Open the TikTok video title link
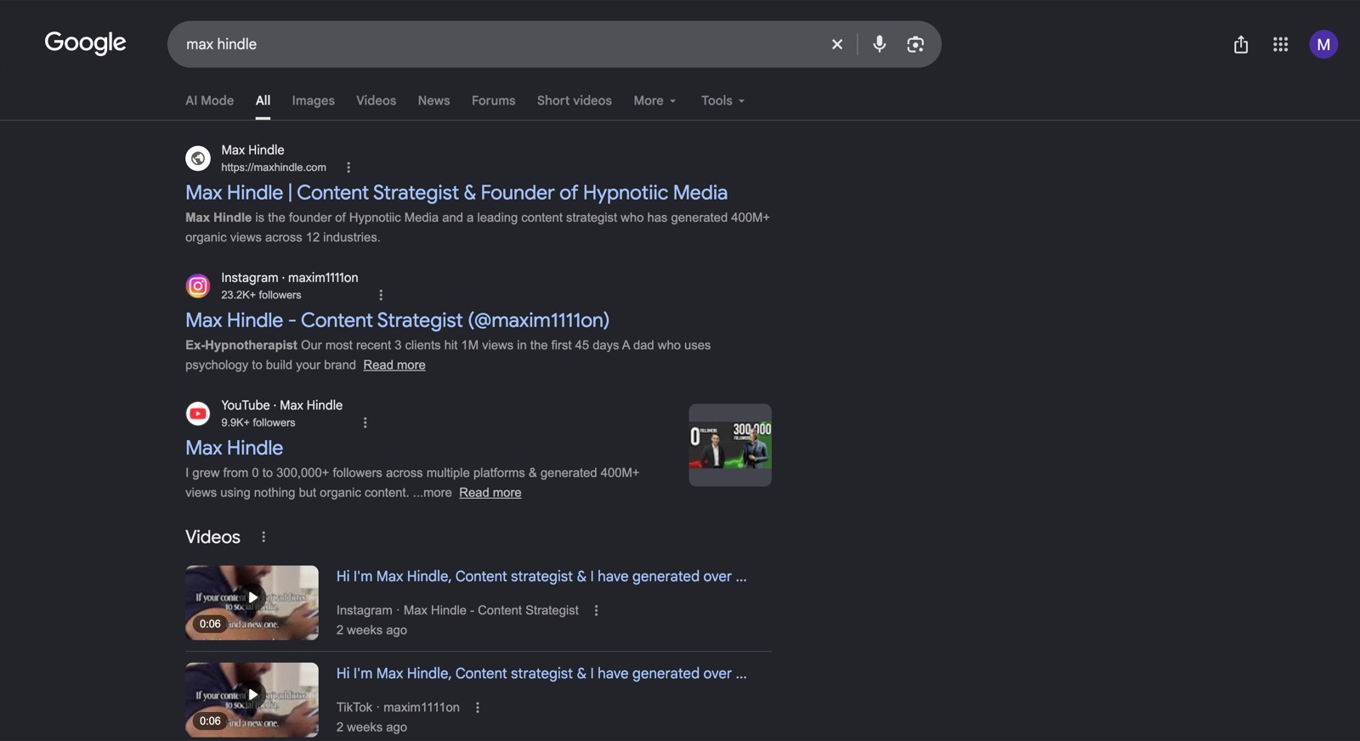The height and width of the screenshot is (741, 1360). 541,673
